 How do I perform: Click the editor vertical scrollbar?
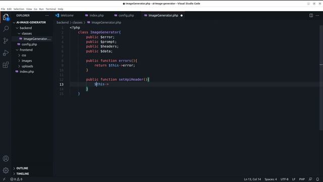click(x=321, y=78)
